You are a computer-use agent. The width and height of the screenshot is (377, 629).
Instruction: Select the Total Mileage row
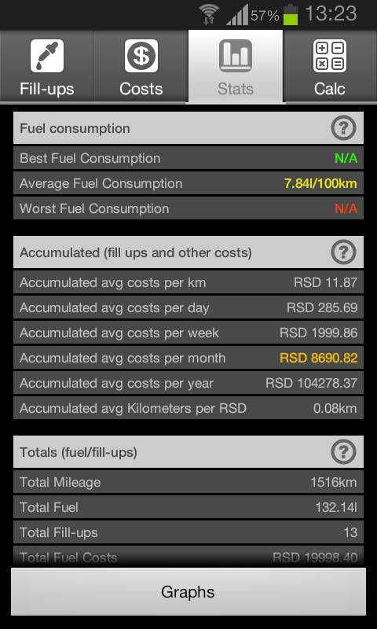pyautogui.click(x=188, y=482)
